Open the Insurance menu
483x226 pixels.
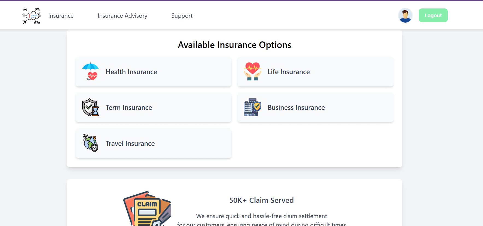(x=61, y=16)
